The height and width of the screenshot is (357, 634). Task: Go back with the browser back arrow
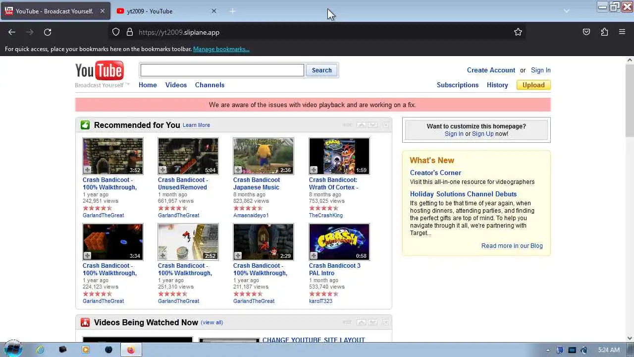[12, 32]
